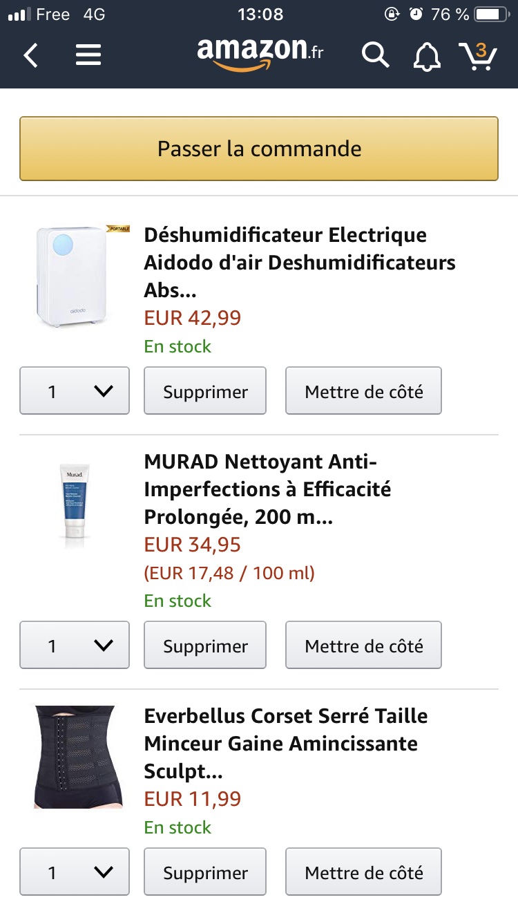Save Everbellus corset with Mettre de côté
This screenshot has height=922, width=518.
pyautogui.click(x=364, y=872)
